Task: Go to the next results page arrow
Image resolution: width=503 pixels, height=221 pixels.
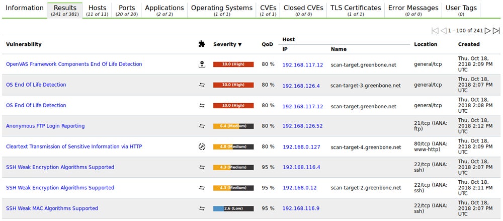Action: (x=487, y=31)
